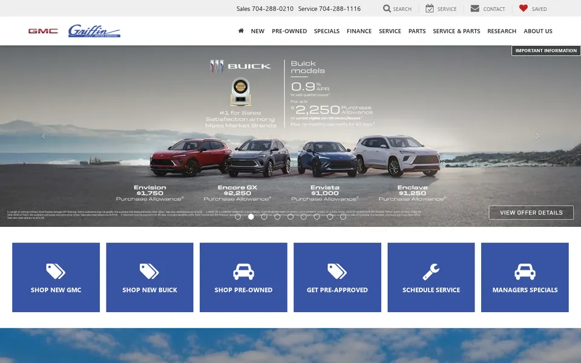
Task: Open search via the magnifier icon
Action: (x=387, y=8)
